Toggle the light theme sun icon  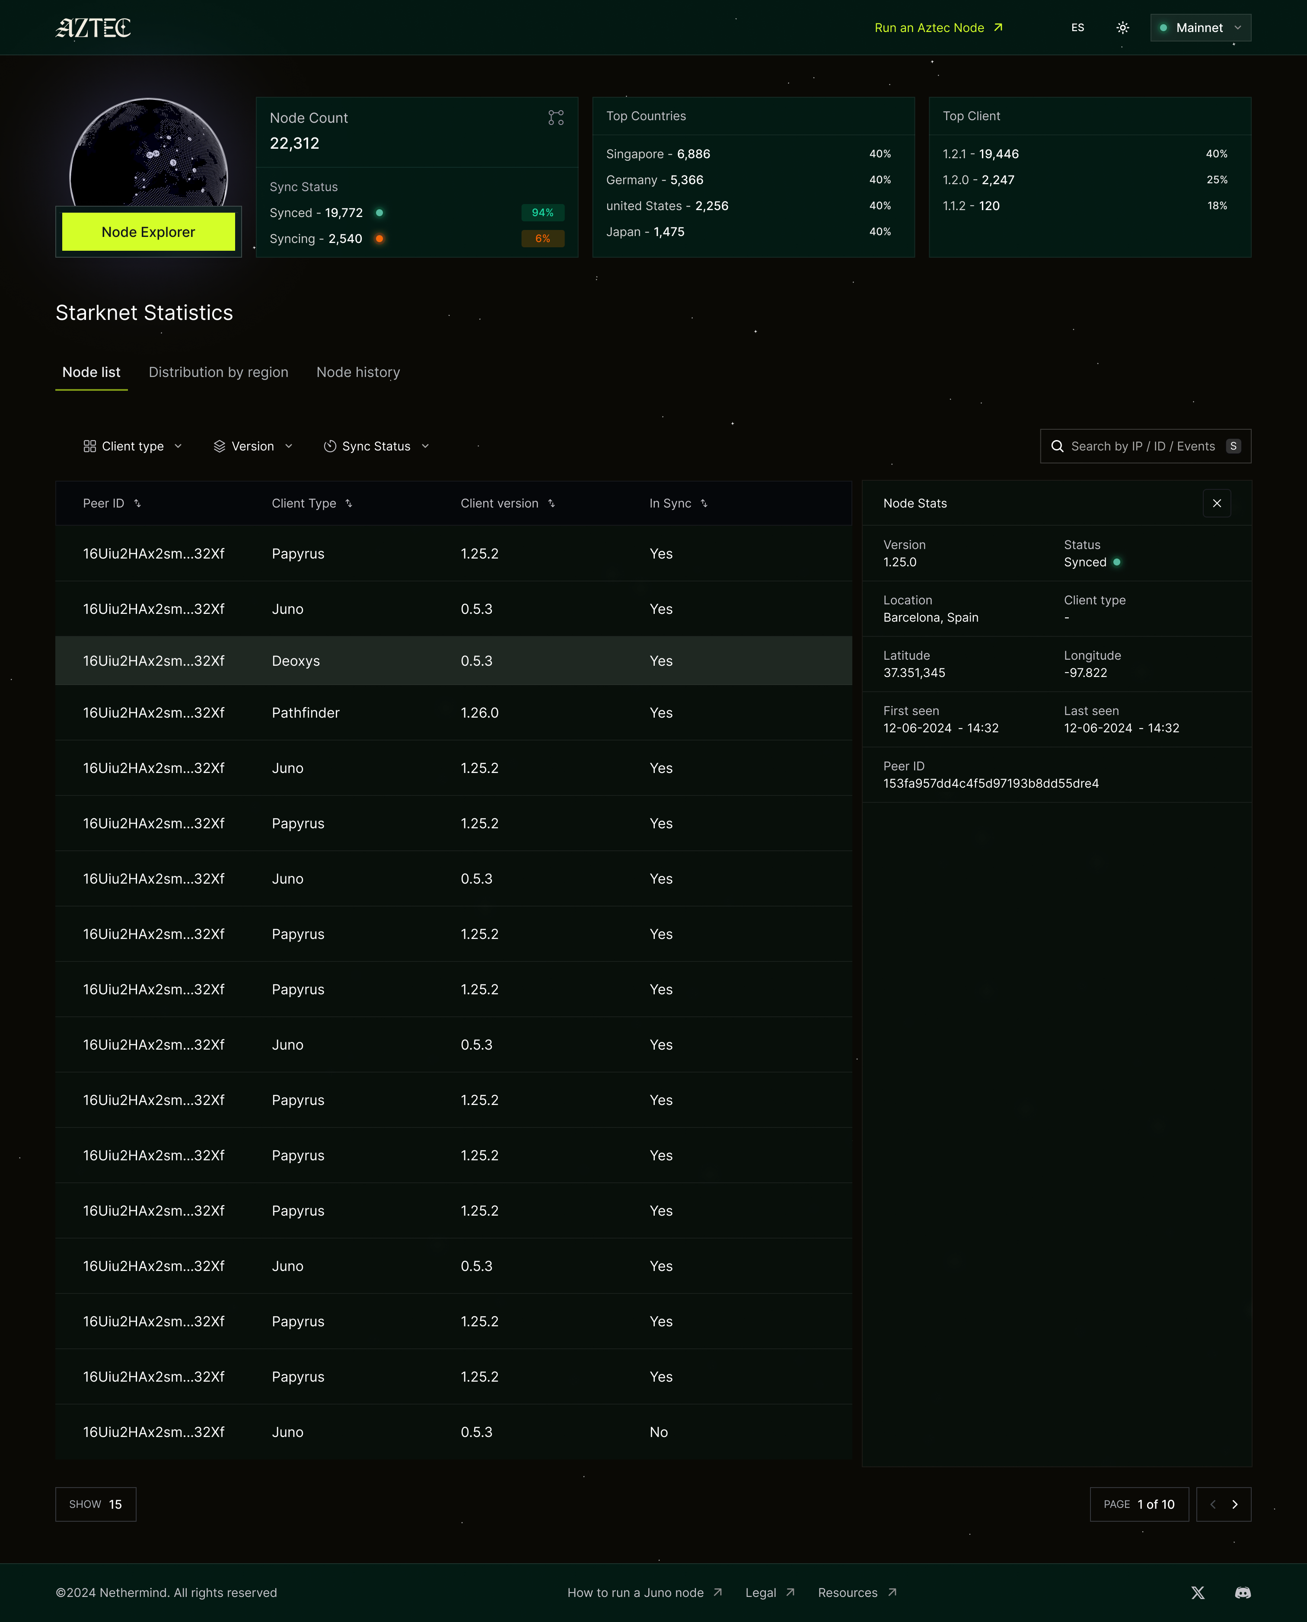tap(1122, 28)
